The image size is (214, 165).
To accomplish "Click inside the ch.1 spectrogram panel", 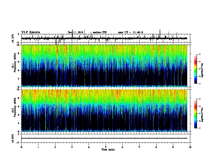I will (x=104, y=66).
